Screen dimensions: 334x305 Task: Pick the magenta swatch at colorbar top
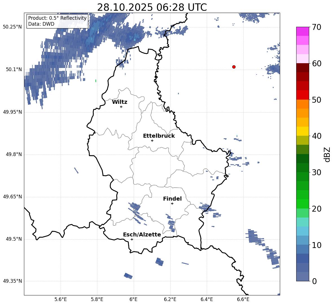click(302, 32)
